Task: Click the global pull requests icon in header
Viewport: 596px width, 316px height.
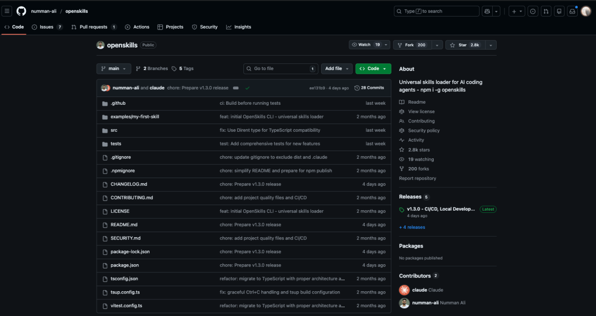Action: pyautogui.click(x=546, y=11)
